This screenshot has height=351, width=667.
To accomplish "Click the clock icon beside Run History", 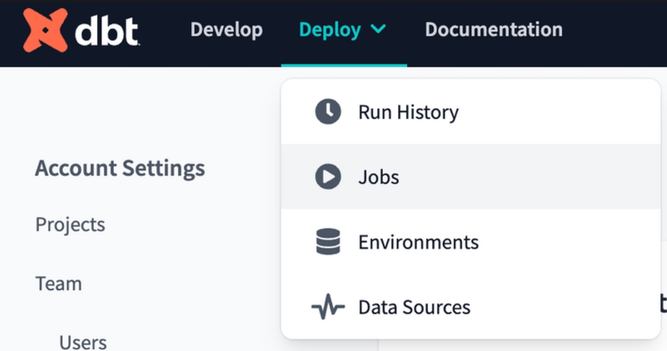I will 328,113.
